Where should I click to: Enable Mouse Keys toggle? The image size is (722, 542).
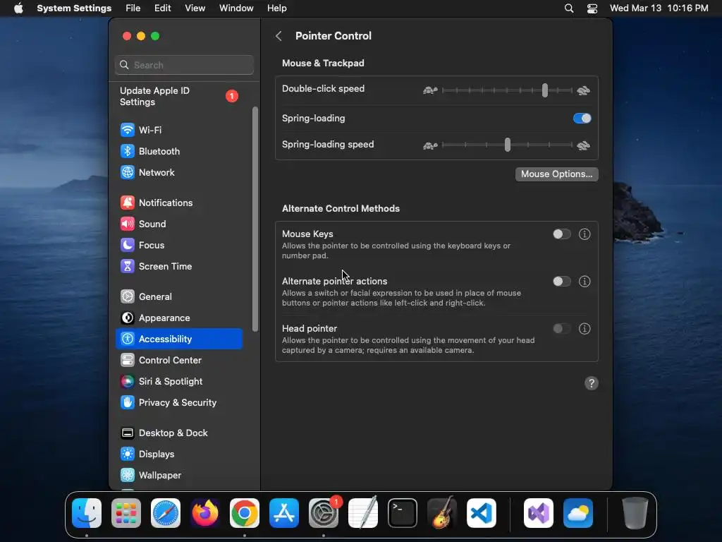[562, 234]
